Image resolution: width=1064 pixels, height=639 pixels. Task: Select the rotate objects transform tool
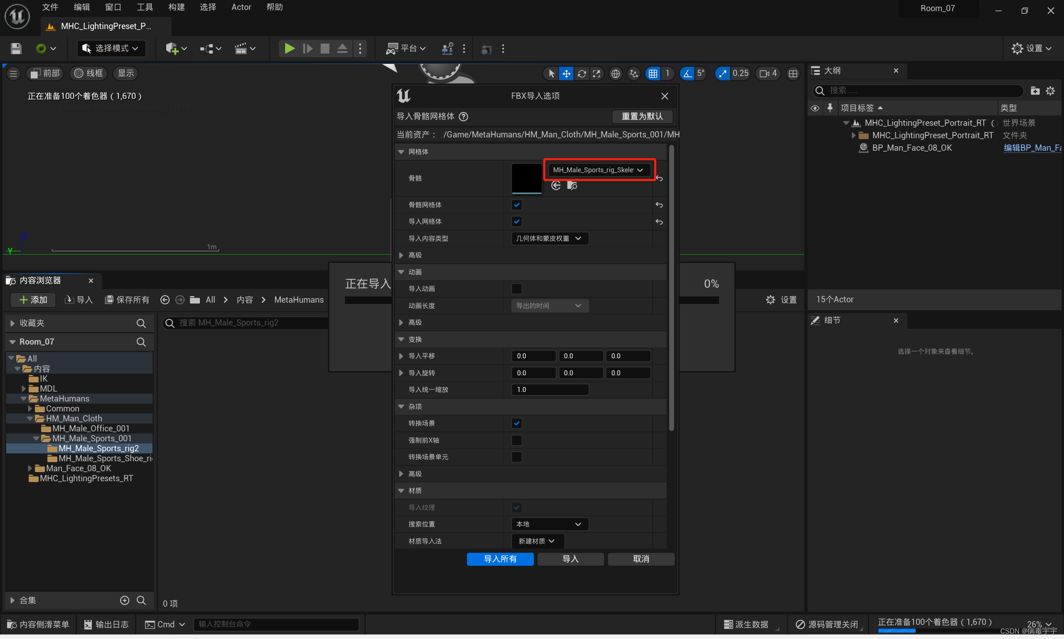tap(581, 73)
